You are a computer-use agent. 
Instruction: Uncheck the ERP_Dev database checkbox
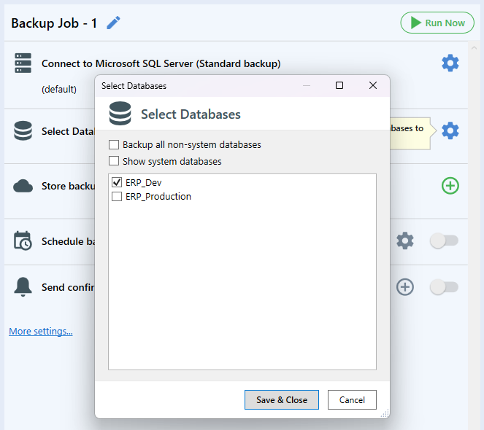pyautogui.click(x=117, y=182)
